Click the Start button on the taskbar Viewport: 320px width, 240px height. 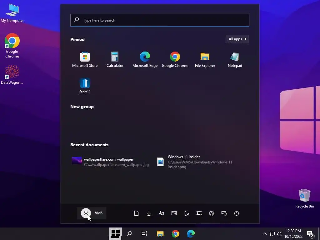point(115,234)
